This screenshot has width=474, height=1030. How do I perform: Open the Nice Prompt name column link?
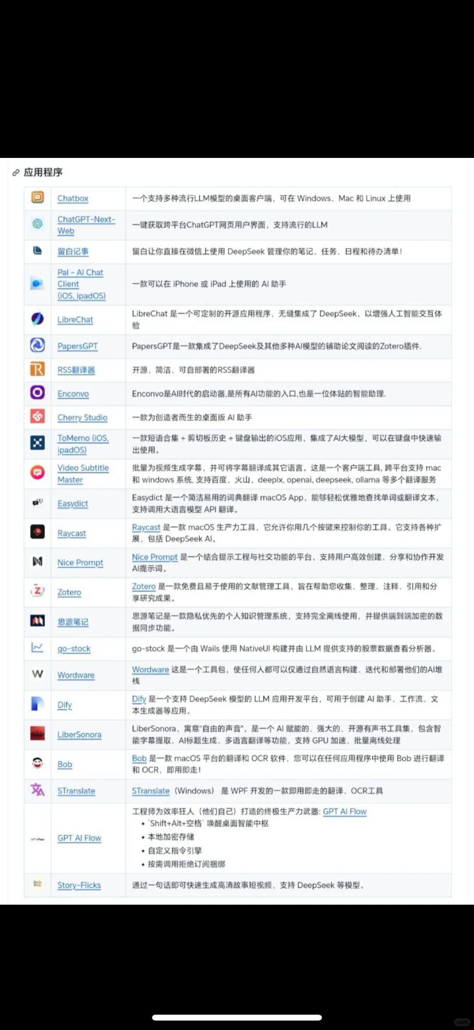pos(80,562)
